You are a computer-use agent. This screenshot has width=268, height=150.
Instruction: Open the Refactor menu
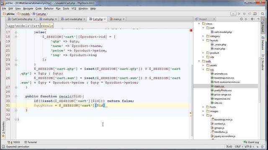[49, 8]
